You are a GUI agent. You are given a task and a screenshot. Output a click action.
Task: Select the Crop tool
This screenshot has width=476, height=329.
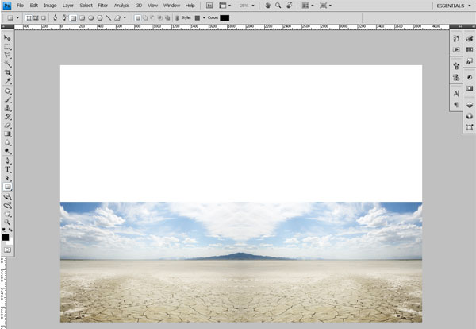click(8, 72)
